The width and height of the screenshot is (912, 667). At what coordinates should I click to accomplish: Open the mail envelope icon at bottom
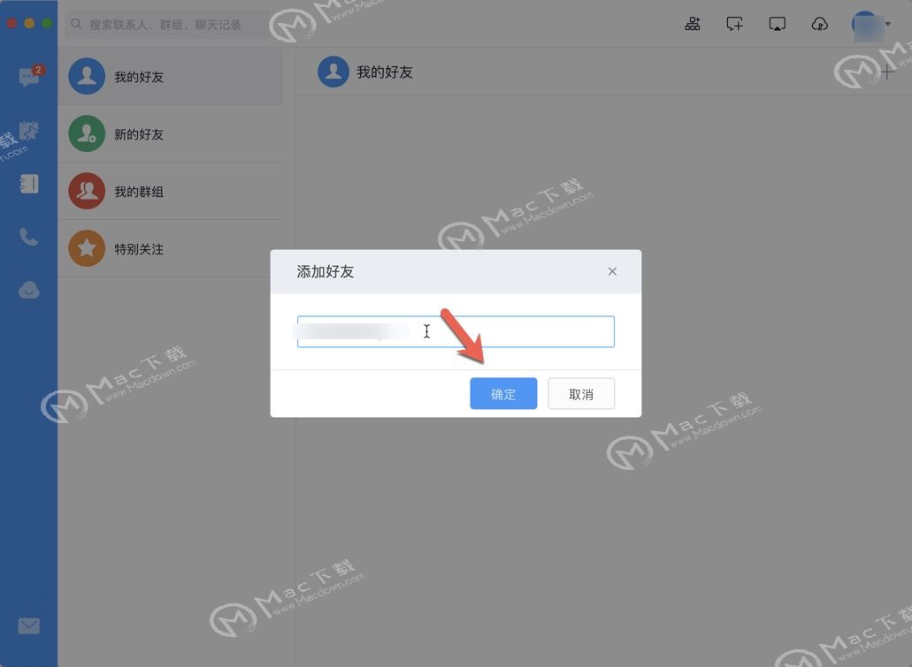[x=28, y=625]
